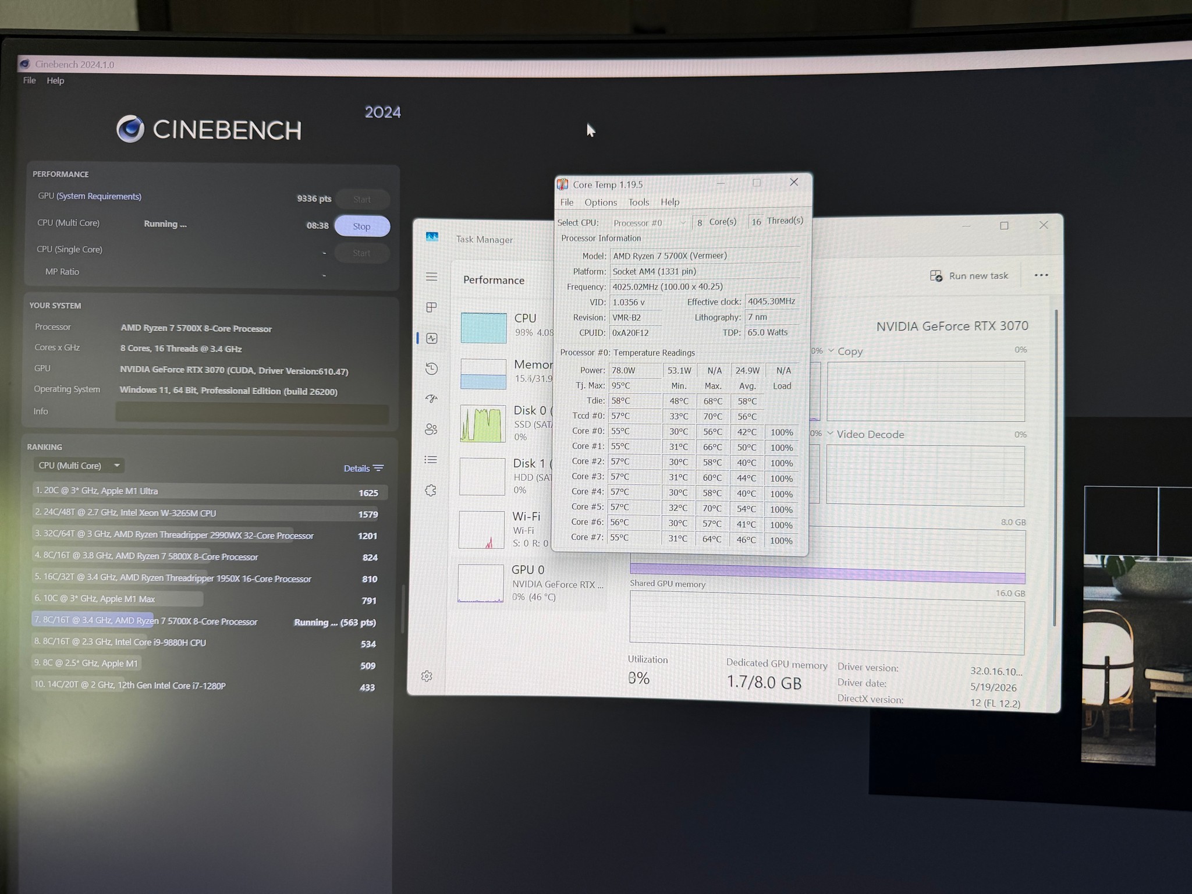The height and width of the screenshot is (894, 1192).
Task: Click the three-dot more options icon
Action: 1041,275
